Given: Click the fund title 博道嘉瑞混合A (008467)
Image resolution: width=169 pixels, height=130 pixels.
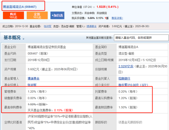Looking at the screenshot, I should tap(20, 7).
